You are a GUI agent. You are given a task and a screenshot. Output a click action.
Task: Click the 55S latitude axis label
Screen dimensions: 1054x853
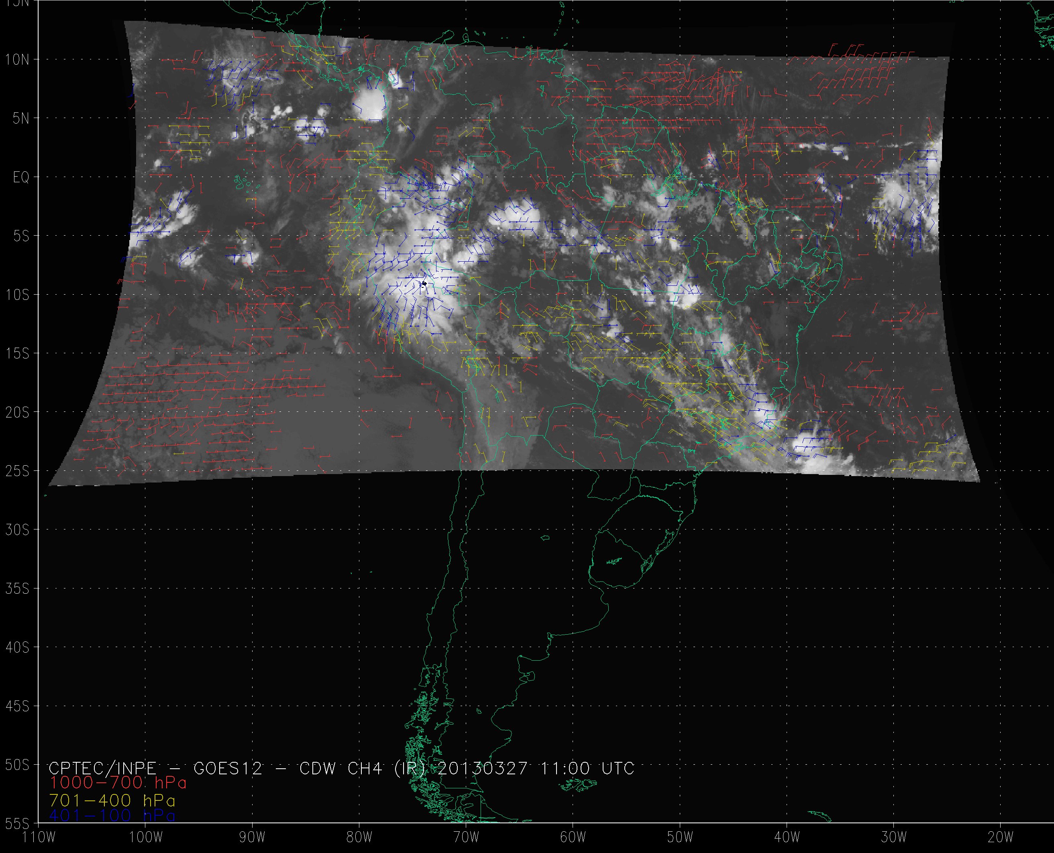pyautogui.click(x=17, y=823)
